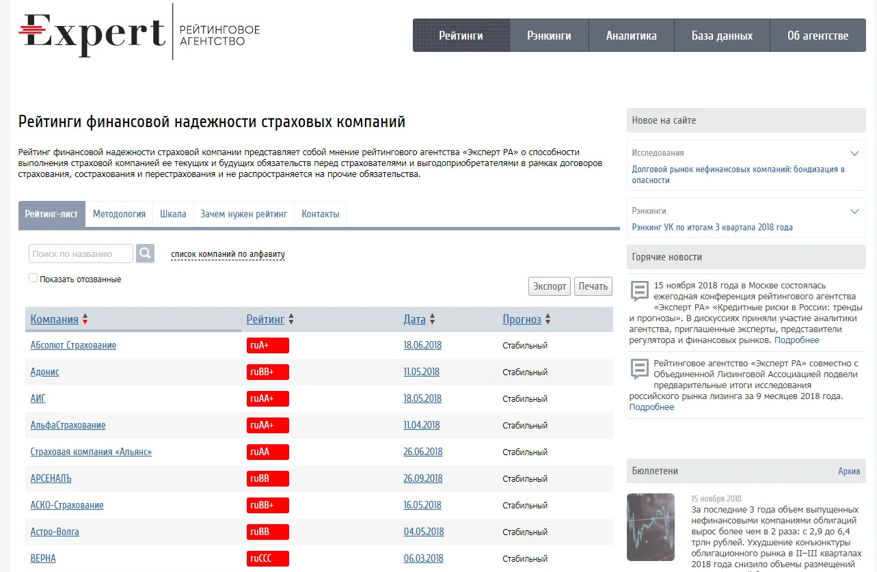877x572 pixels.
Task: Open the Абсолют Страхование company link
Action: [x=73, y=345]
